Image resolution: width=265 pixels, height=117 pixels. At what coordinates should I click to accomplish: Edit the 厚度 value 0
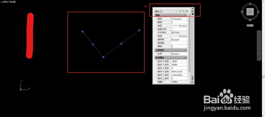(x=179, y=46)
